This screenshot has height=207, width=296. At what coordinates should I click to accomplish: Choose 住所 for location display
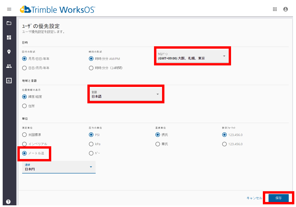24,106
